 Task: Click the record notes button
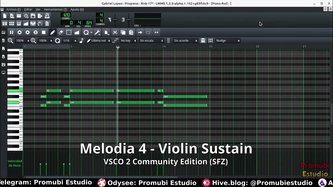20,32
